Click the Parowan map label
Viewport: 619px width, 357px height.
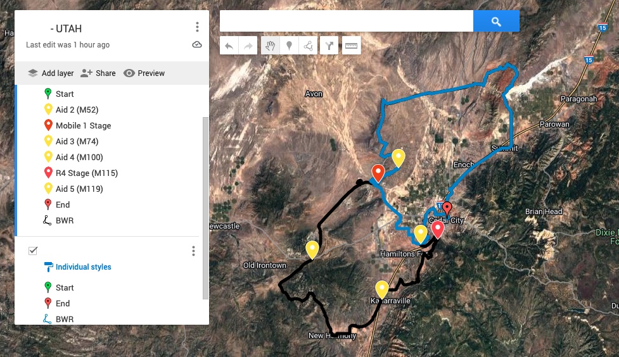pos(554,124)
